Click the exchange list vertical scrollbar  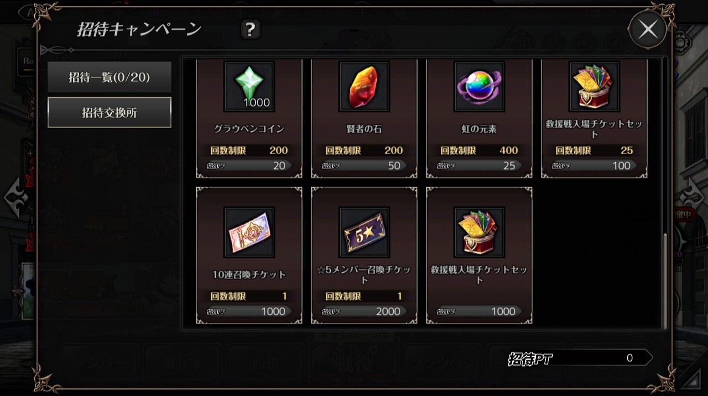click(x=665, y=281)
